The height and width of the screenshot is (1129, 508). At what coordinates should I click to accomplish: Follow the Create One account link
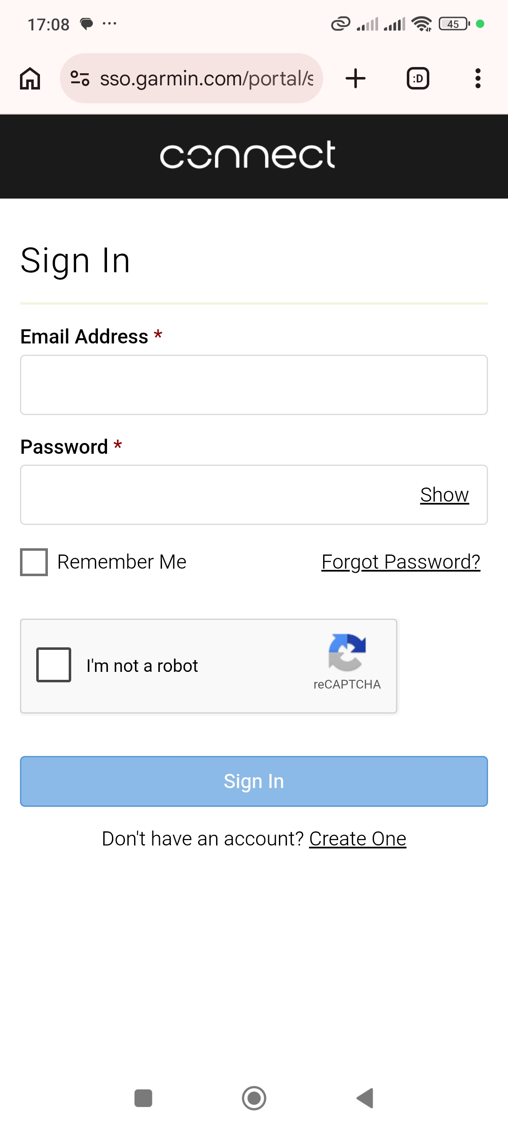click(358, 839)
